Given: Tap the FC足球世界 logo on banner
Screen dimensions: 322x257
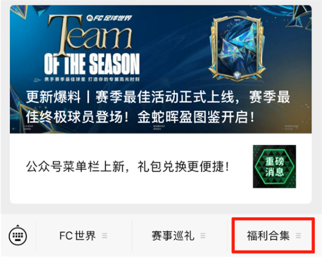Looking at the screenshot, I should tap(109, 18).
